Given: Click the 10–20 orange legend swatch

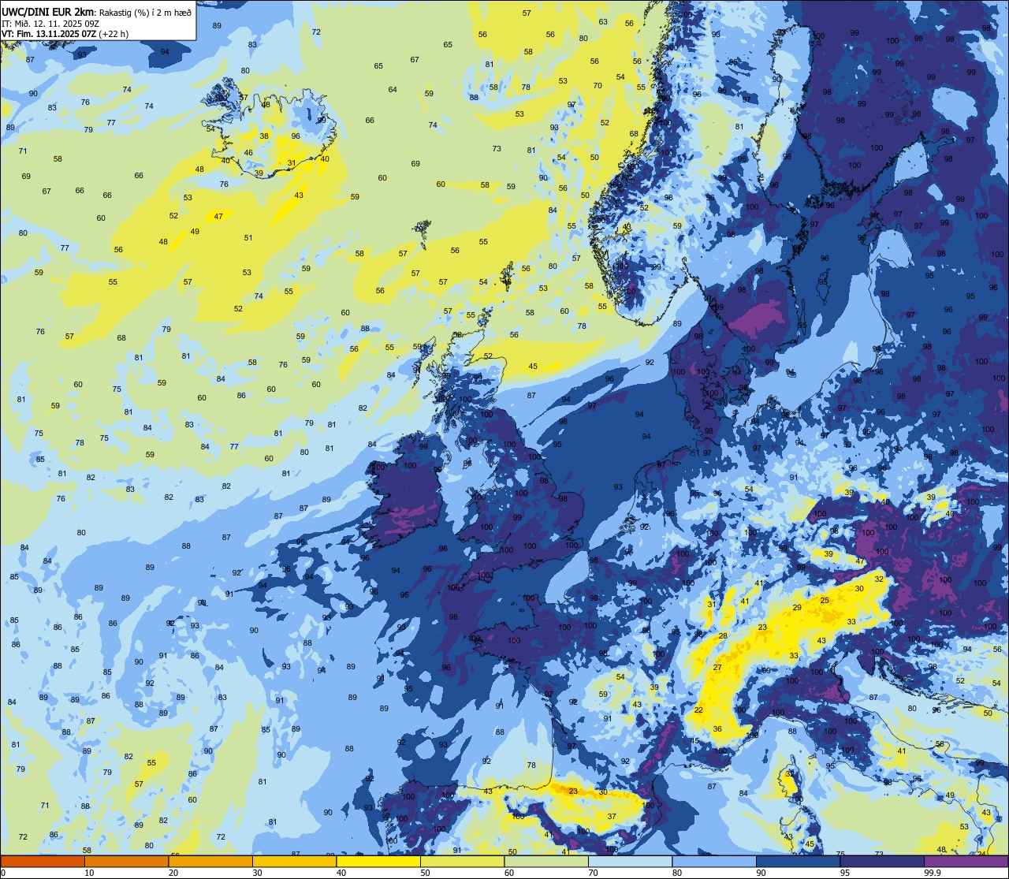Looking at the screenshot, I should coord(126,862).
